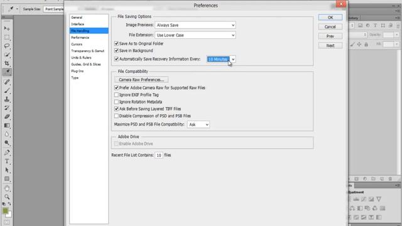
Task: Select the Rectangle shape tool
Action: [x=7, y=179]
